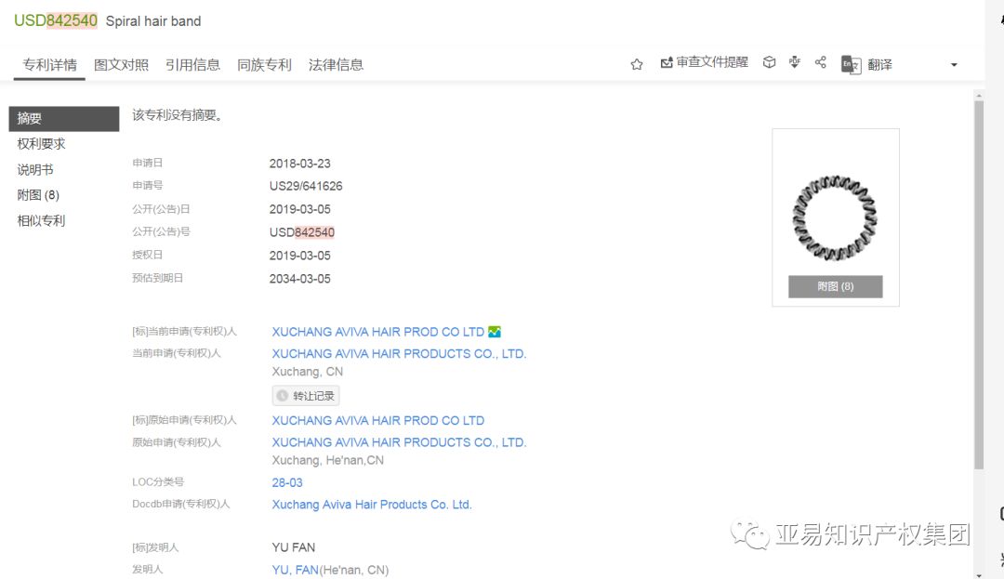Expand the 翻译 dropdown arrow
1004x579 pixels.
tap(954, 65)
